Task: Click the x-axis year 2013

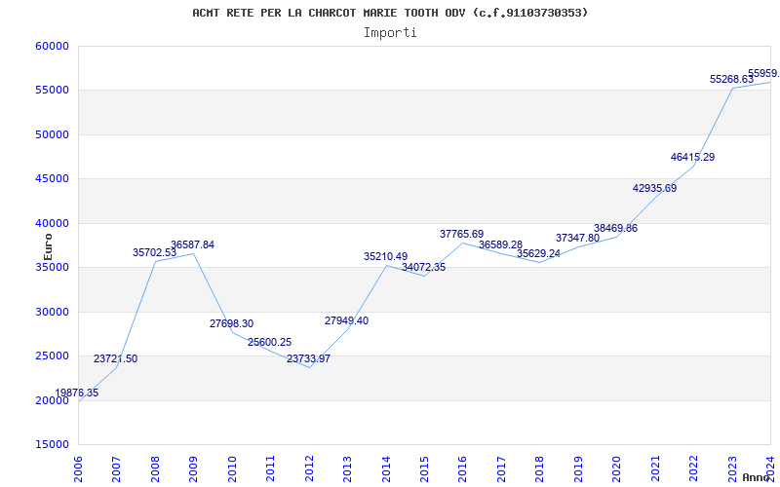Action: pyautogui.click(x=347, y=469)
